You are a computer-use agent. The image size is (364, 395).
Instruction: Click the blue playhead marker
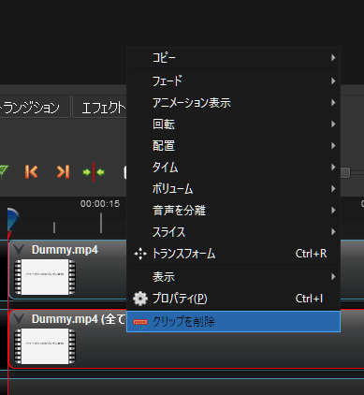coord(12,220)
